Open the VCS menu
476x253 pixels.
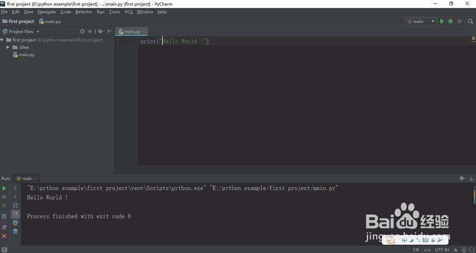pos(129,12)
